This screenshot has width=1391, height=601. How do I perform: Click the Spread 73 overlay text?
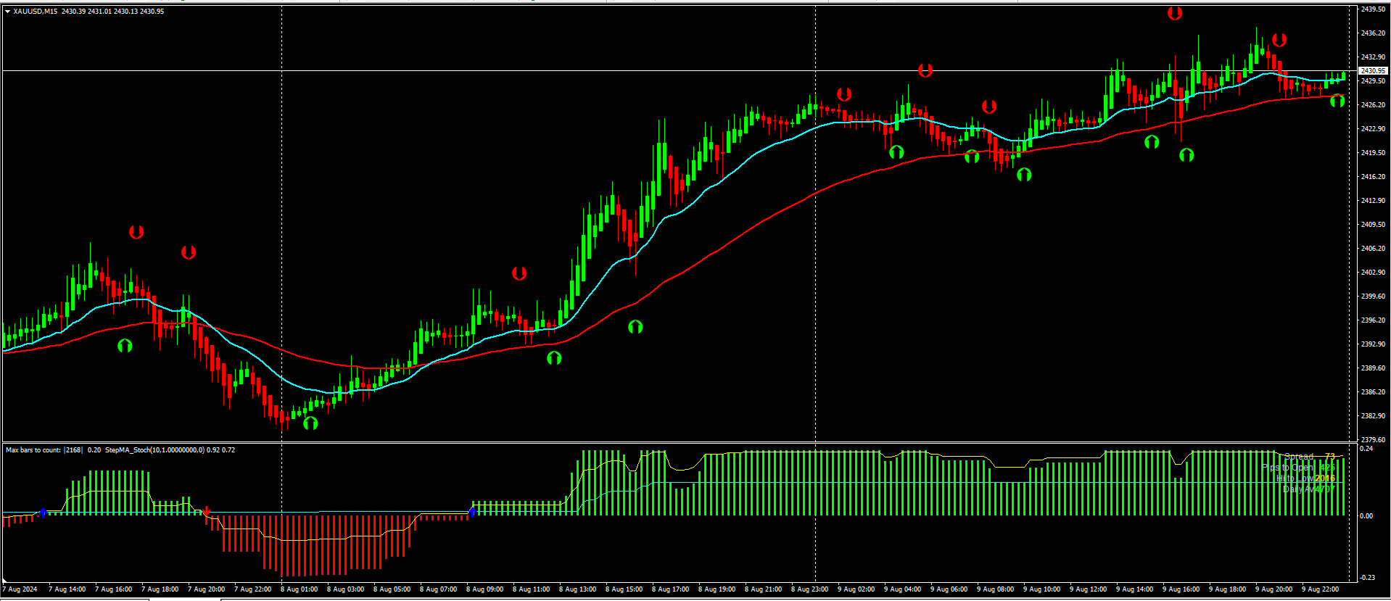[x=1310, y=457]
